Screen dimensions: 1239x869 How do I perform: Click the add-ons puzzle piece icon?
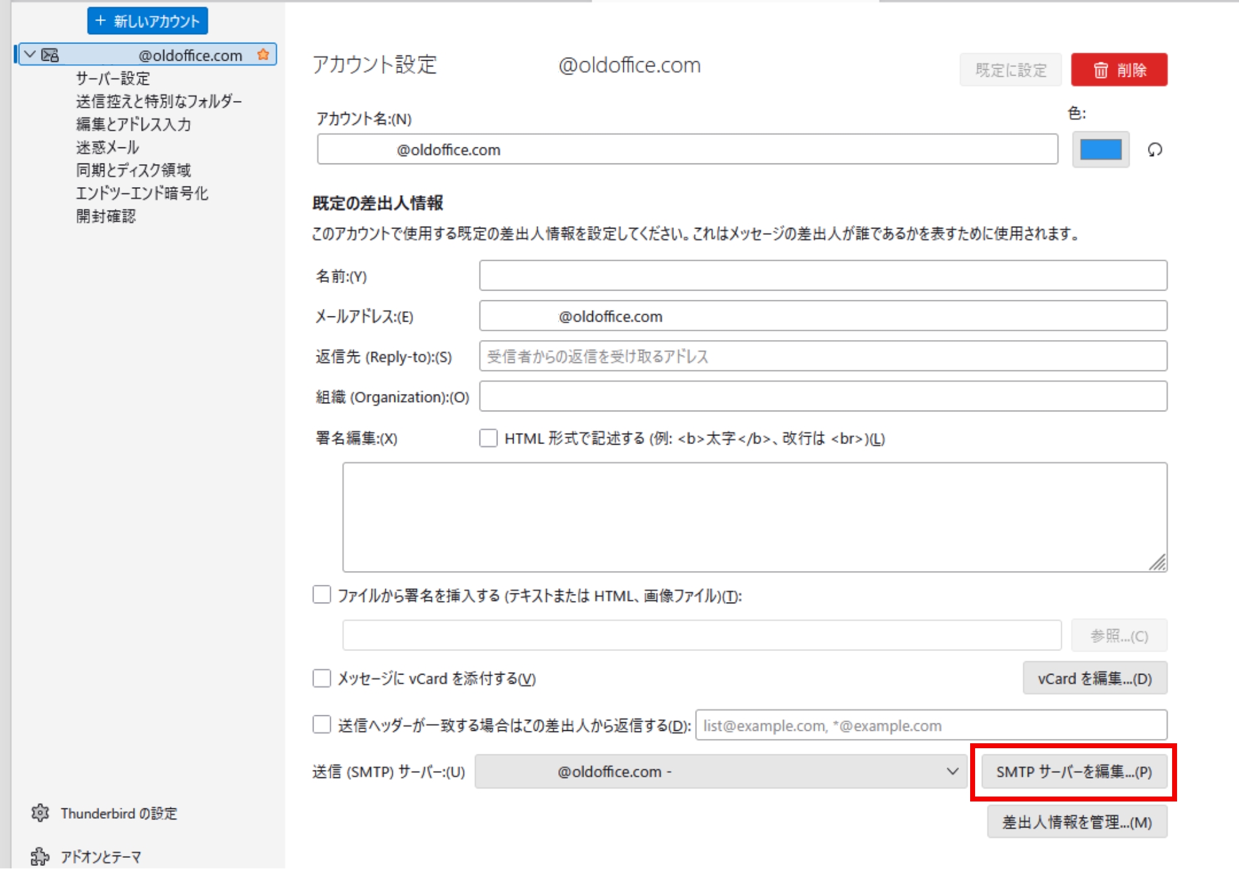(x=40, y=857)
